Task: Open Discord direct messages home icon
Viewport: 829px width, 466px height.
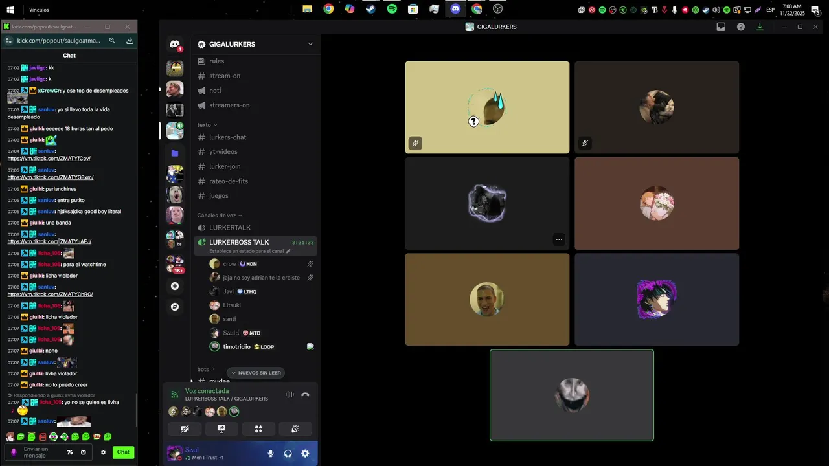Action: (x=175, y=45)
